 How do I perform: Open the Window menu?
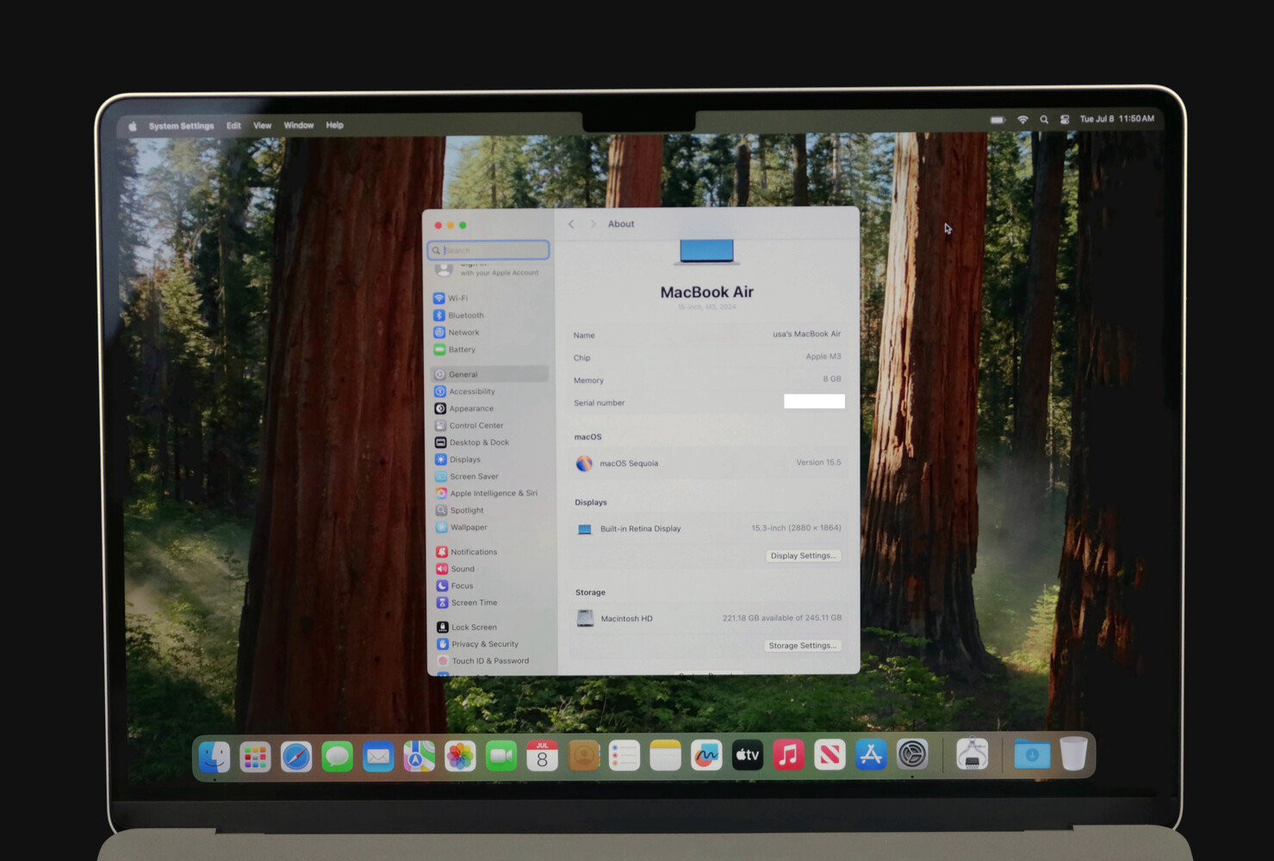tap(299, 126)
